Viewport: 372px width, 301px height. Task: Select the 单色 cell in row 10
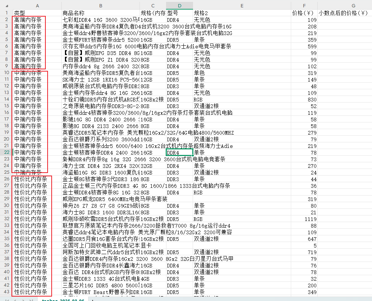coord(242,73)
